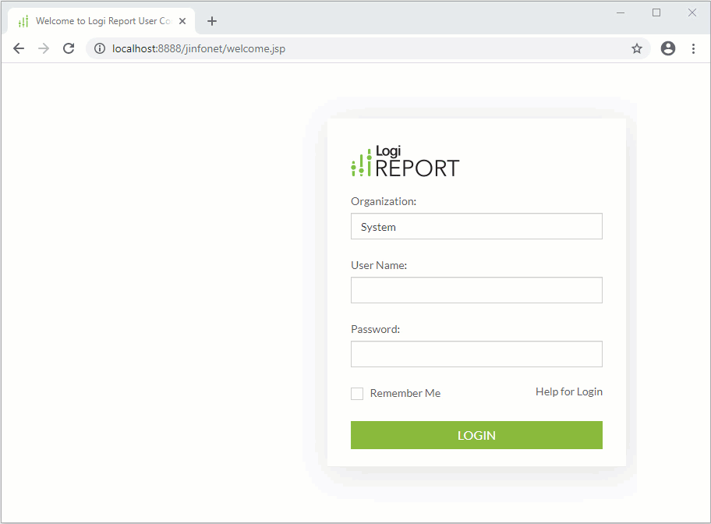Open the Chrome three-dot menu
This screenshot has height=524, width=711.
(693, 48)
